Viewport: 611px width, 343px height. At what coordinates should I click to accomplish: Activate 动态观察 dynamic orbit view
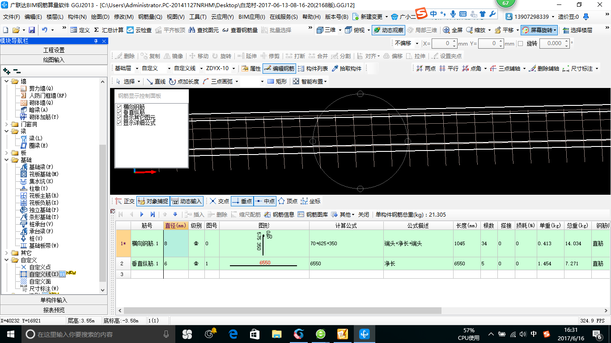pyautogui.click(x=388, y=30)
